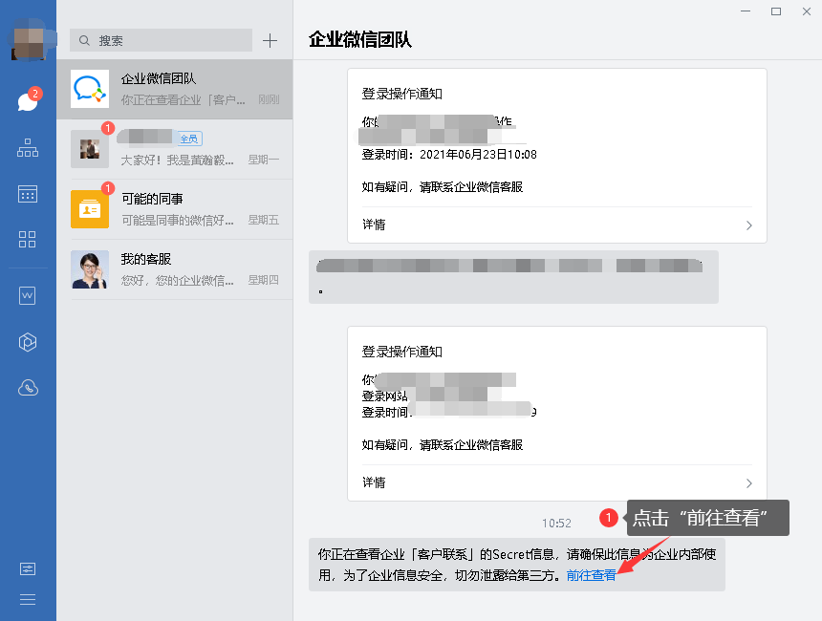Click the 可能的同事 orange contact card icon

click(x=90, y=209)
